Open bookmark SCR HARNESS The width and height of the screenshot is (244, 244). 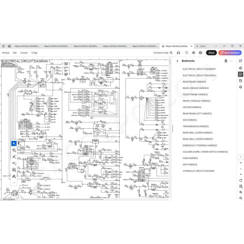point(190,120)
